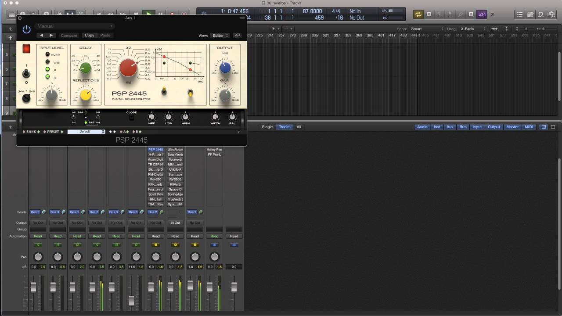The width and height of the screenshot is (562, 316).
Task: Adjust the yellow Reflections knob
Action: pyautogui.click(x=86, y=94)
